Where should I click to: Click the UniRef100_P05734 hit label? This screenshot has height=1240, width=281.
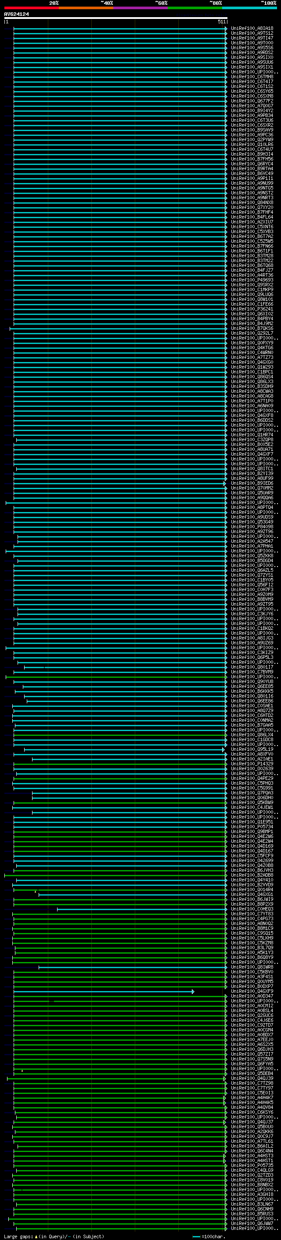[x=252, y=827]
